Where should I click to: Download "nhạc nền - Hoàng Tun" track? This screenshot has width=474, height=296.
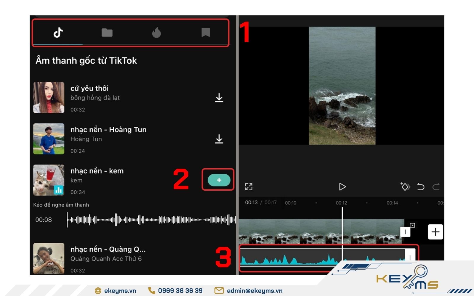pyautogui.click(x=219, y=139)
